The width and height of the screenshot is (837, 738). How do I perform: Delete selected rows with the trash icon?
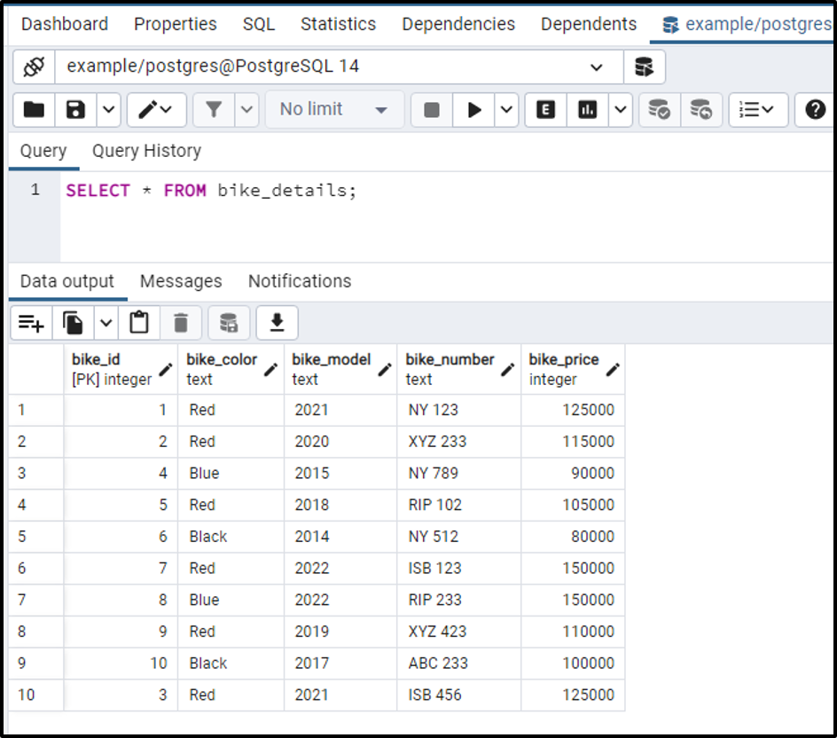[x=182, y=322]
